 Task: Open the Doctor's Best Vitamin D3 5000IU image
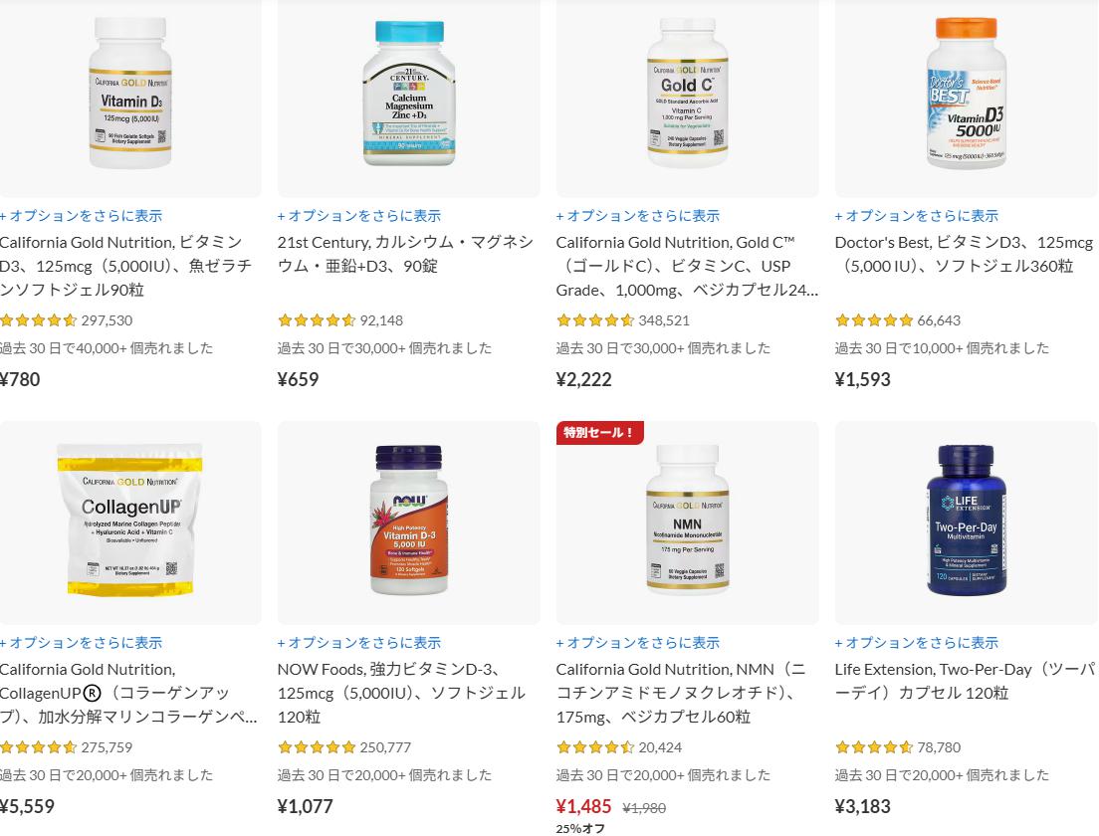click(966, 93)
